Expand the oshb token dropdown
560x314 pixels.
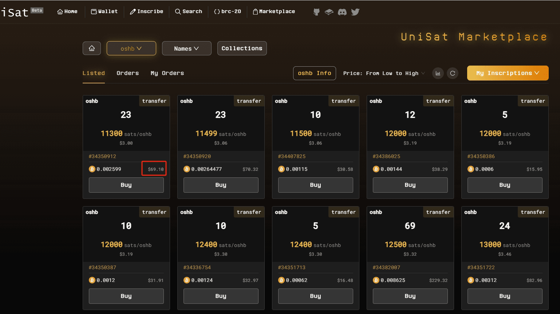point(131,48)
